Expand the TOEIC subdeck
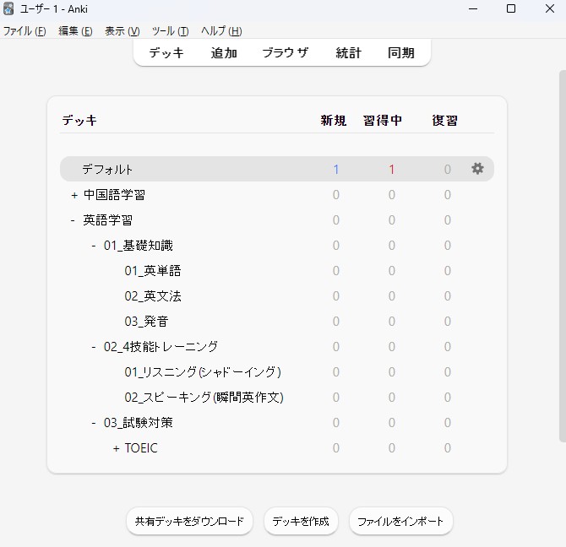 point(117,448)
